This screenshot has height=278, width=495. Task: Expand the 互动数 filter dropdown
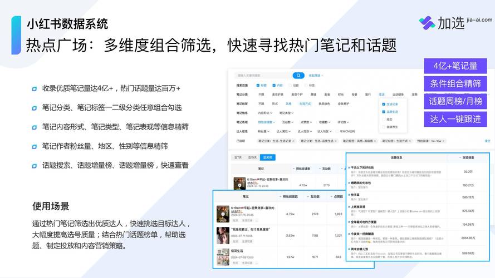click(x=288, y=122)
